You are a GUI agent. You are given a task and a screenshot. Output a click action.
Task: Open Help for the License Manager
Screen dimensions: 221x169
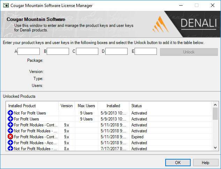pyautogui.click(x=206, y=162)
